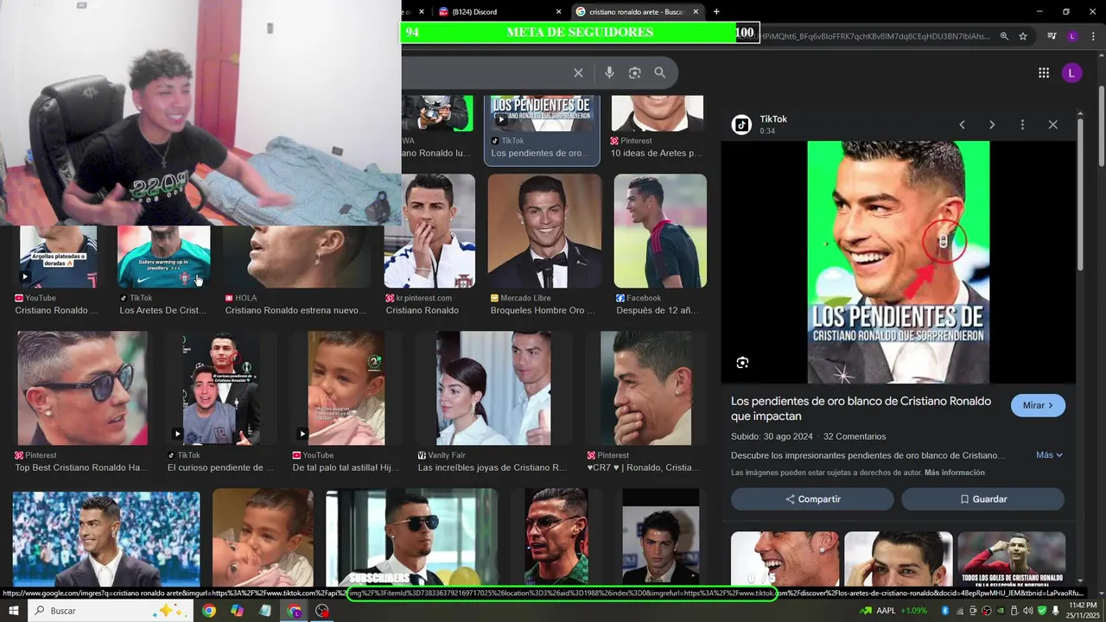The height and width of the screenshot is (622, 1106).
Task: Close the Discord tab
Action: [x=558, y=11]
